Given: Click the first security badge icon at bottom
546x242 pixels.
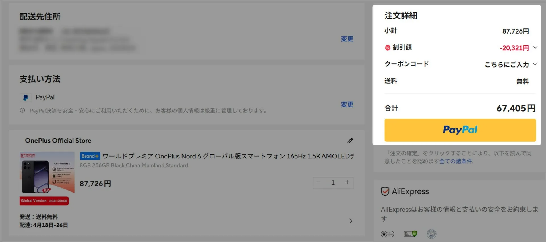Looking at the screenshot, I should click(387, 234).
